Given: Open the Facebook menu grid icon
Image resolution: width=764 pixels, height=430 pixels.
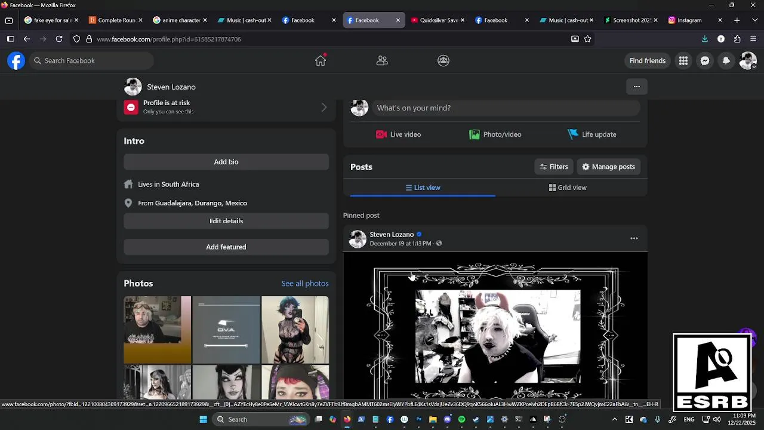Looking at the screenshot, I should click(x=683, y=60).
